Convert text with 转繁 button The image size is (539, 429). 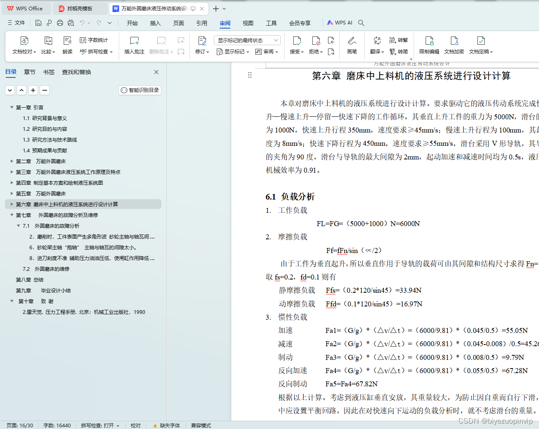399,40
